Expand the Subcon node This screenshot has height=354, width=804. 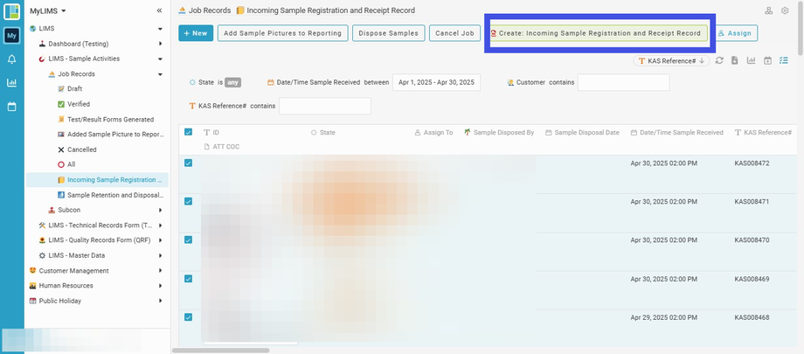coord(160,210)
